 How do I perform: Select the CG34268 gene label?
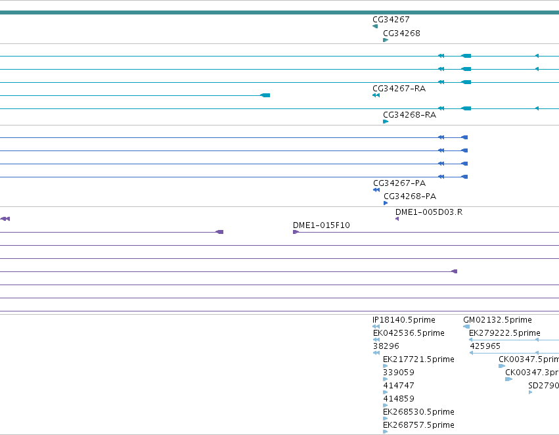click(401, 34)
